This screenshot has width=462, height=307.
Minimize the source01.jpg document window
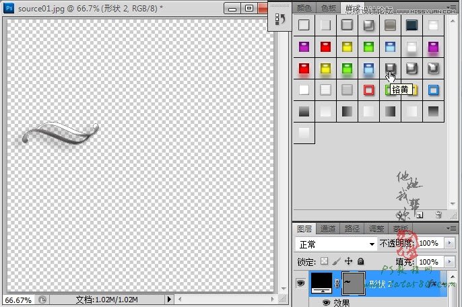click(232, 9)
